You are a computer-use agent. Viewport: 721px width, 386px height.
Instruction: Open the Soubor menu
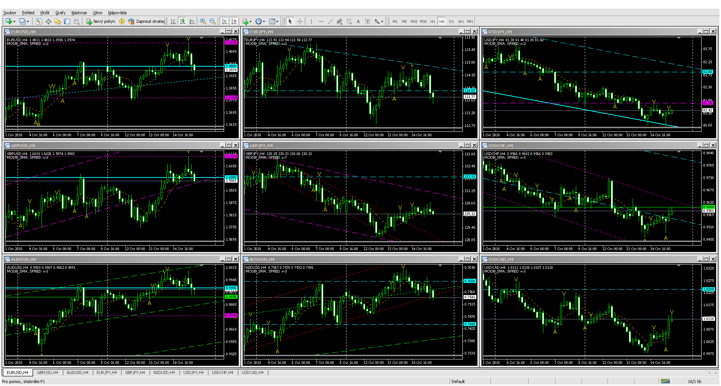(10, 13)
